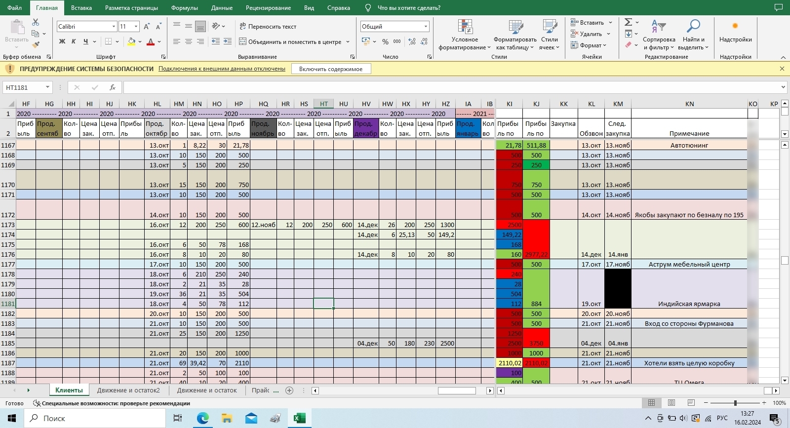
Task: Toggle horizontal center alignment
Action: tap(189, 41)
